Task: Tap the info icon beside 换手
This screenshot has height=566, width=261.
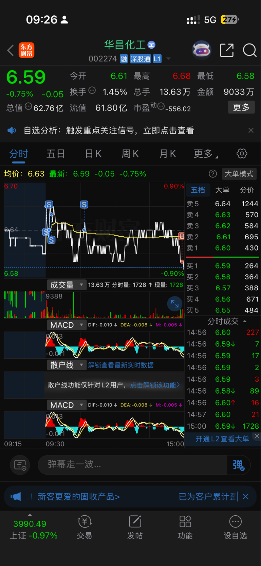Action: 92,90
